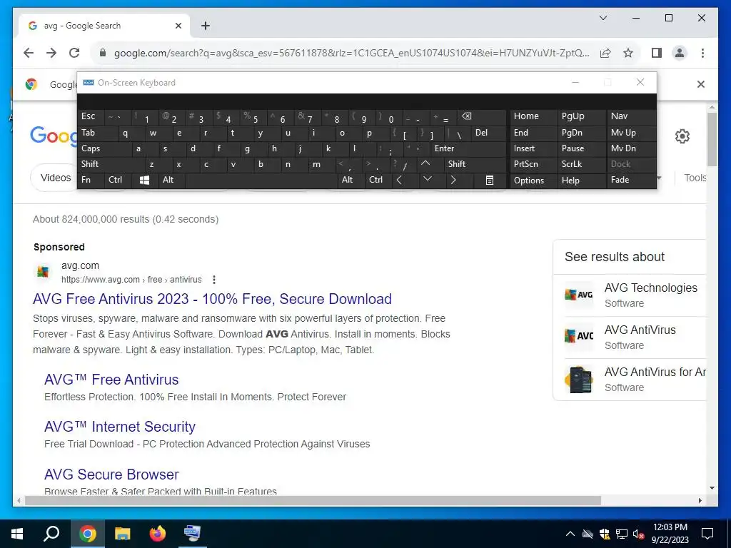Open Windows taskbar search
This screenshot has width=731, height=548.
tap(51, 534)
